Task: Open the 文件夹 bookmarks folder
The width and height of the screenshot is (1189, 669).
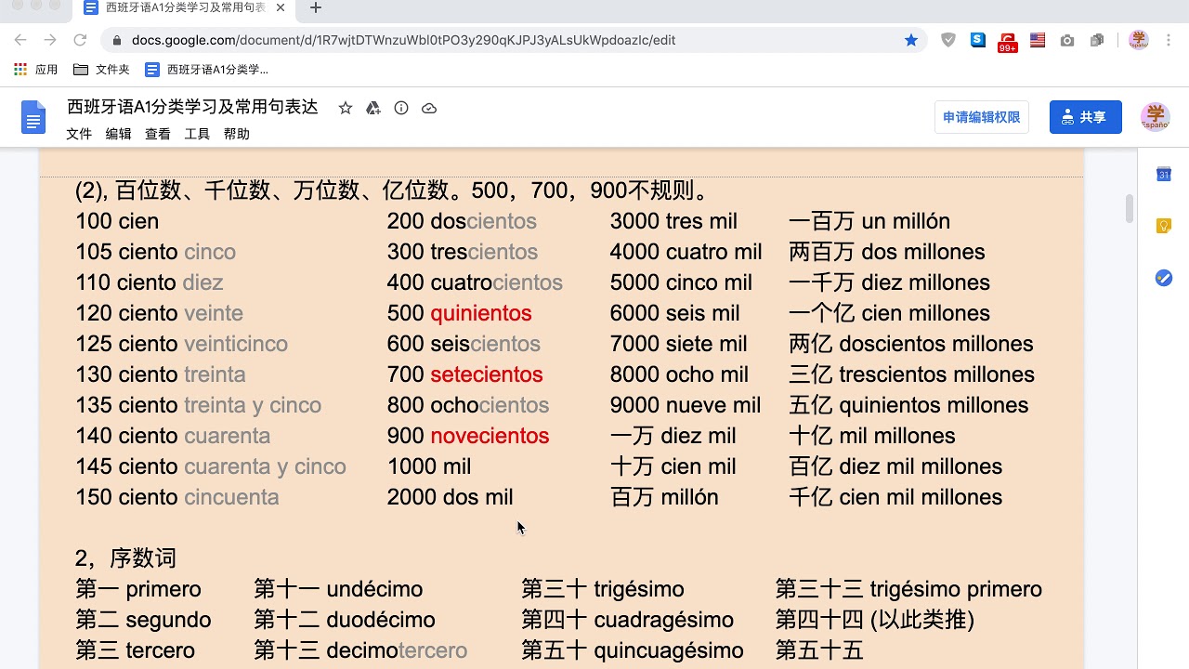Action: click(x=101, y=70)
